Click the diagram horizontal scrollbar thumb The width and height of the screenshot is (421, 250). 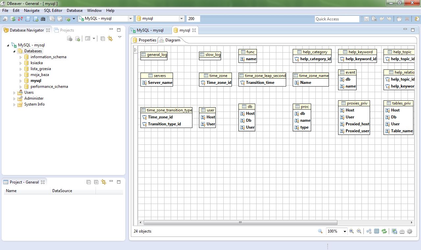(x=240, y=222)
